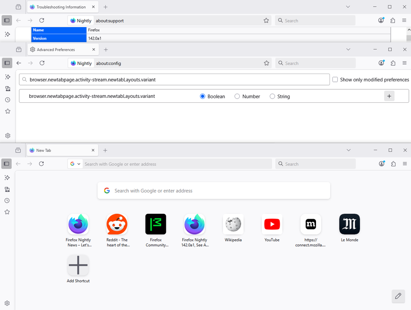Viewport: 411px width, 310px height.
Task: Select the Boolean radio option
Action: coord(202,97)
